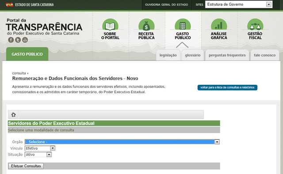This screenshot has width=283, height=174.
Task: Click voltar para a lista de consultas button
Action: click(227, 87)
